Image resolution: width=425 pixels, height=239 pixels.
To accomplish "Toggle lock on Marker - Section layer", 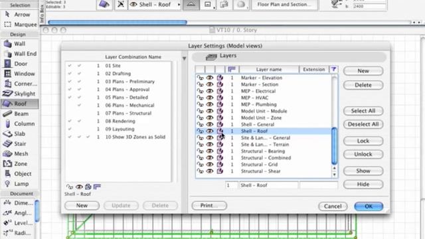I will (x=200, y=84).
